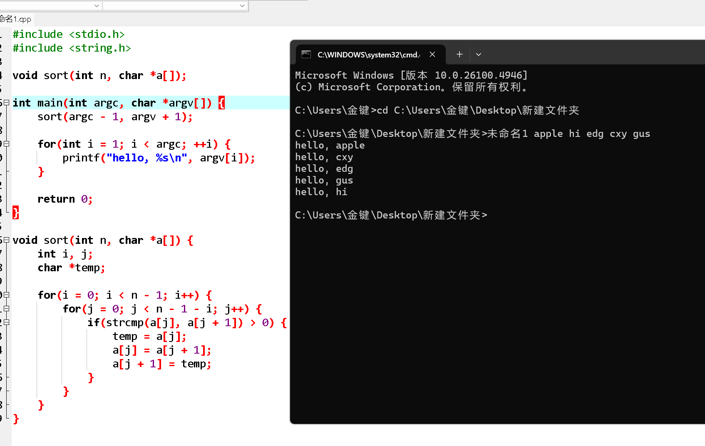The image size is (705, 446).
Task: Click the #include <stdio.h> directive
Action: (x=69, y=34)
